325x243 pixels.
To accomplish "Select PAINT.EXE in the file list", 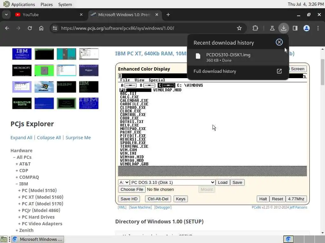I will [130, 132].
